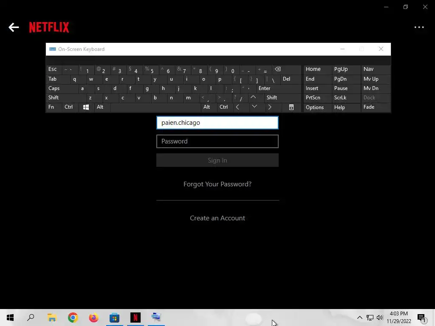Click the period key on keyboard
This screenshot has height=326, width=435.
224,98
